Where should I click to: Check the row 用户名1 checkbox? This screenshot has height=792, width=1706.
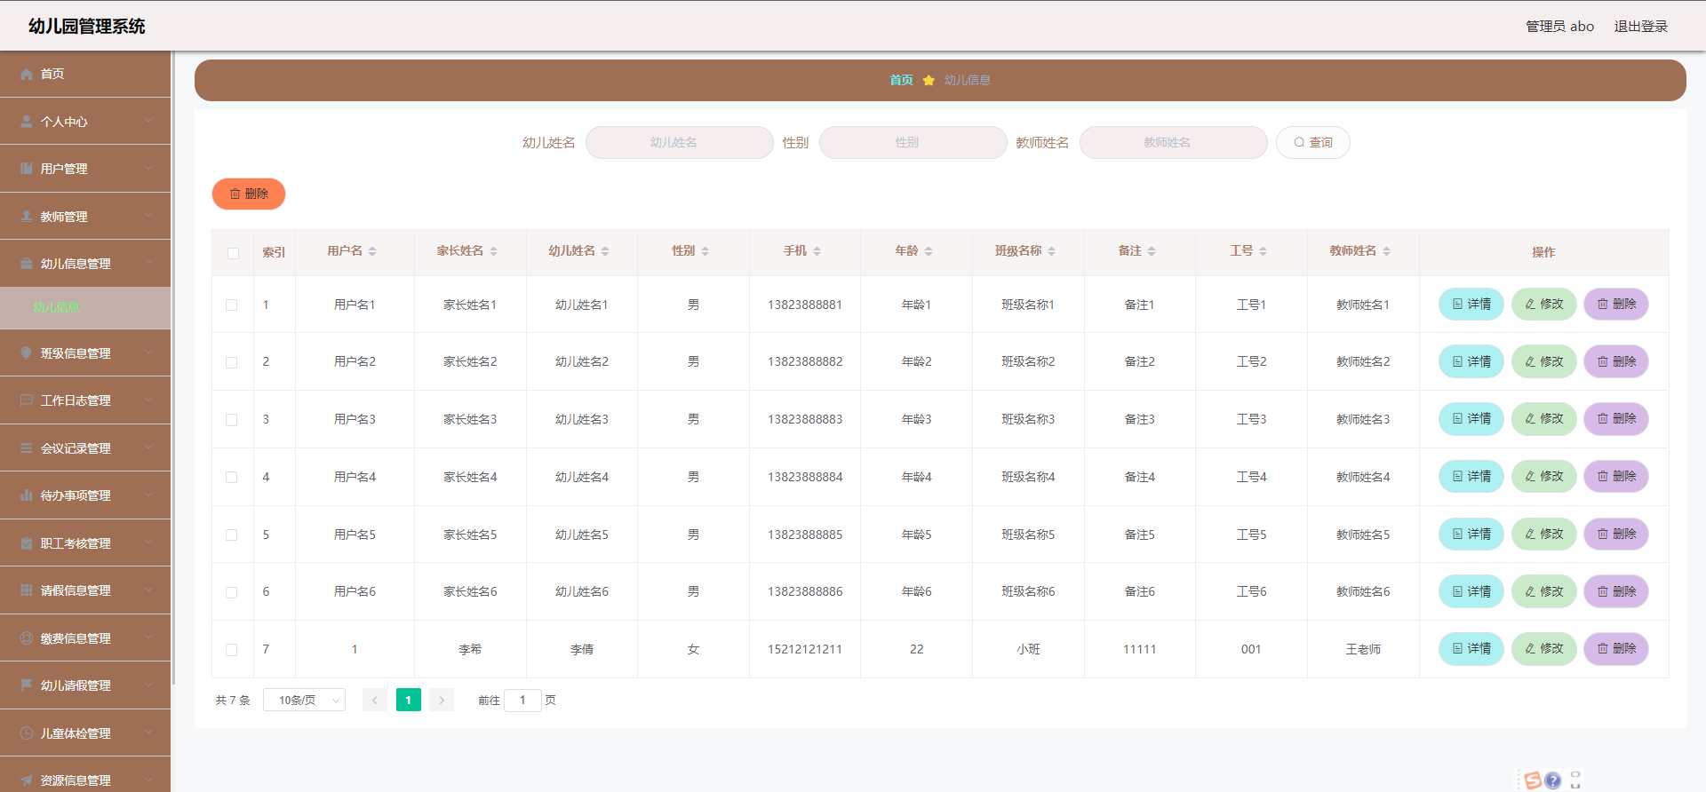232,305
